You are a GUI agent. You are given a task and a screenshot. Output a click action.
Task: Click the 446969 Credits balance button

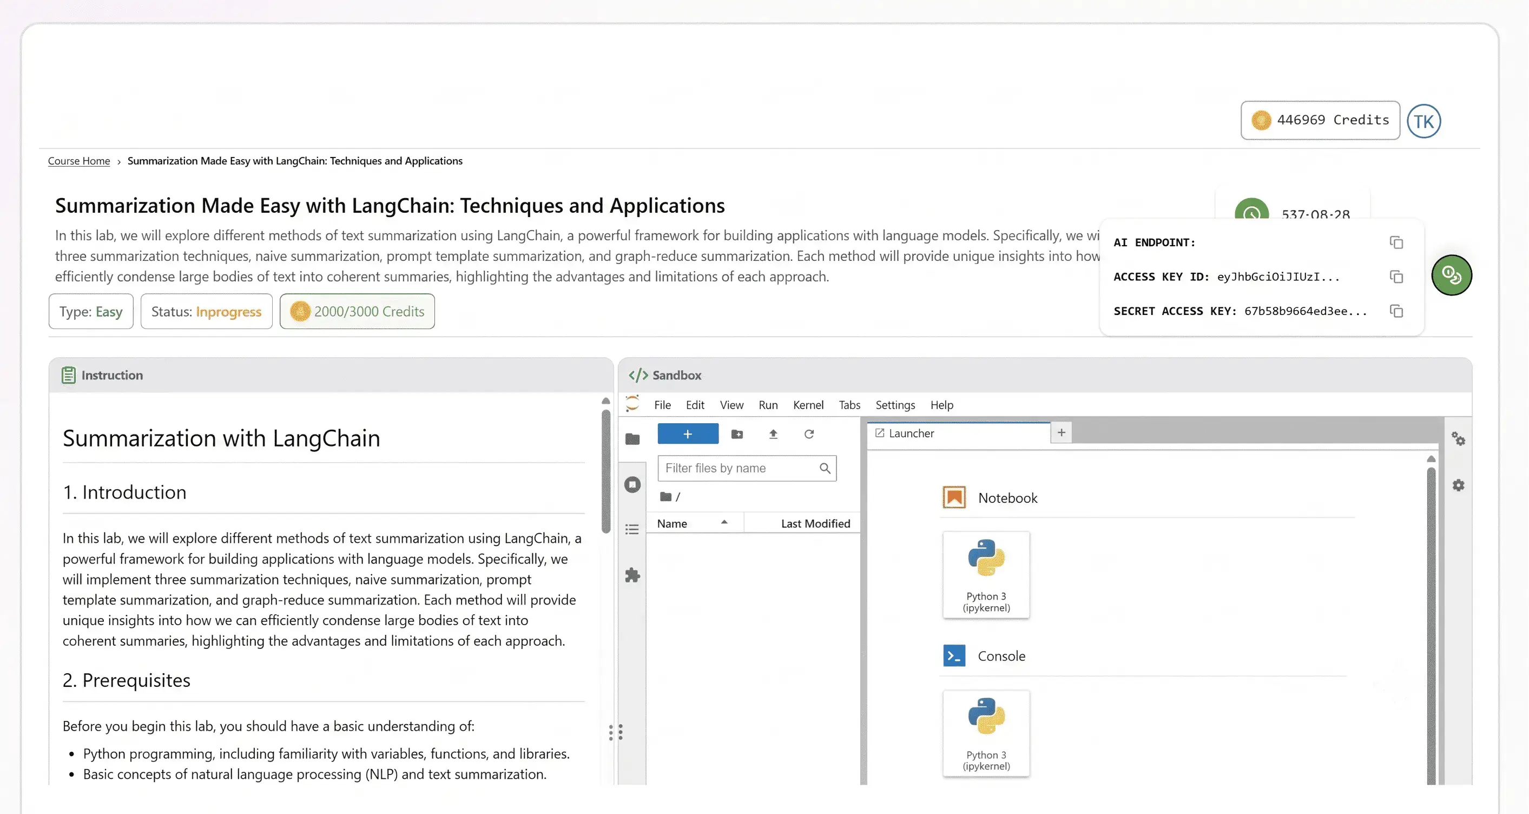pyautogui.click(x=1320, y=120)
